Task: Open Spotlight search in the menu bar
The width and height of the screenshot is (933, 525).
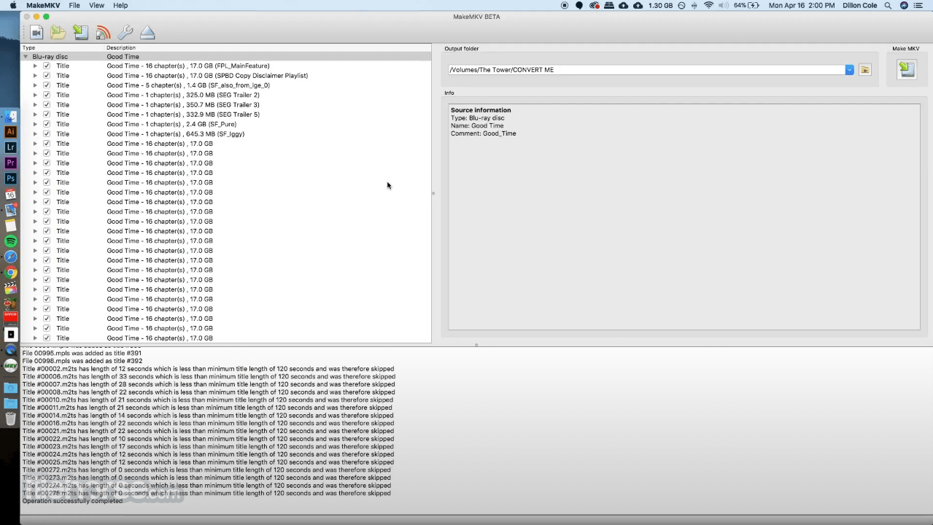Action: pos(888,5)
